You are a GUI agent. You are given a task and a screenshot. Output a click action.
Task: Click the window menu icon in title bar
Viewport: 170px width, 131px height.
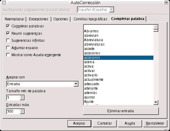(4, 3)
